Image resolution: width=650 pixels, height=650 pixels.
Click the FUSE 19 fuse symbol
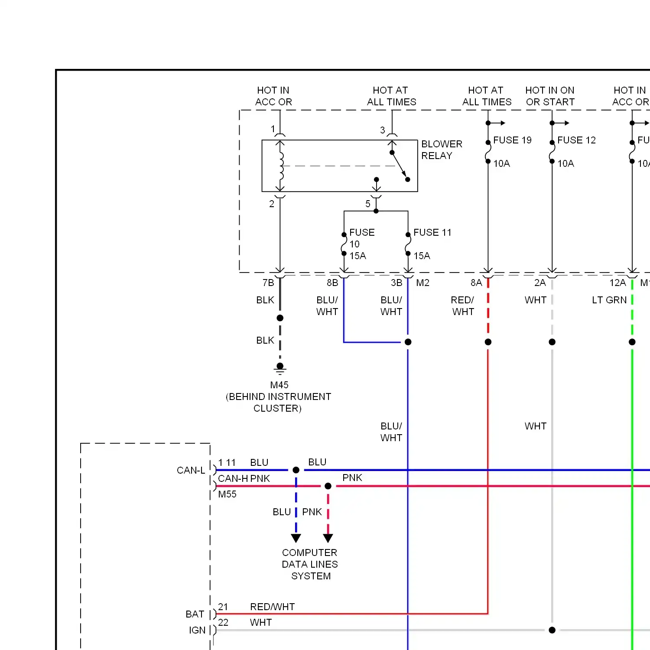tap(488, 152)
